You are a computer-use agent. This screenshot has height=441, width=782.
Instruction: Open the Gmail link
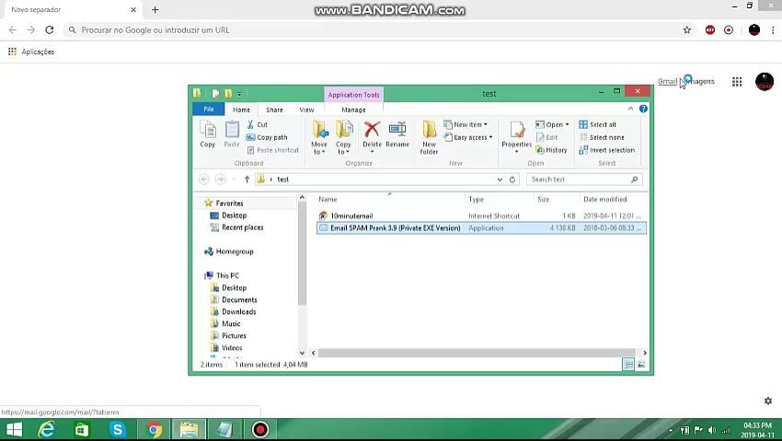pyautogui.click(x=667, y=82)
